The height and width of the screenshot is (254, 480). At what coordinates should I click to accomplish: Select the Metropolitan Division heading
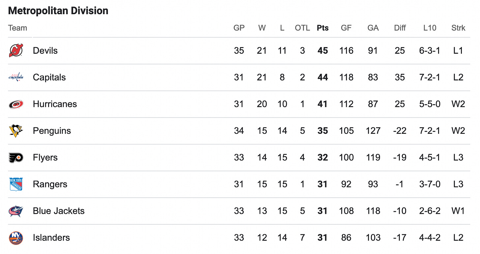58,11
